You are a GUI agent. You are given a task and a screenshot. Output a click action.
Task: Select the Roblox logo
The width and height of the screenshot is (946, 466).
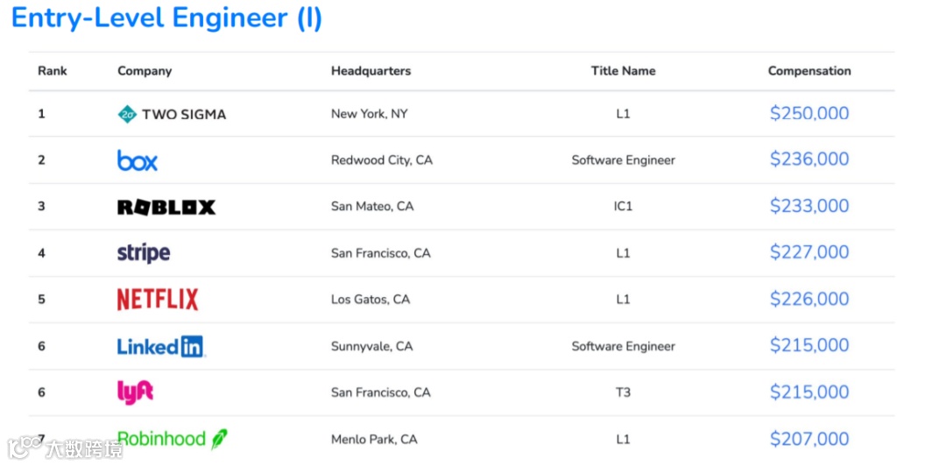point(166,208)
